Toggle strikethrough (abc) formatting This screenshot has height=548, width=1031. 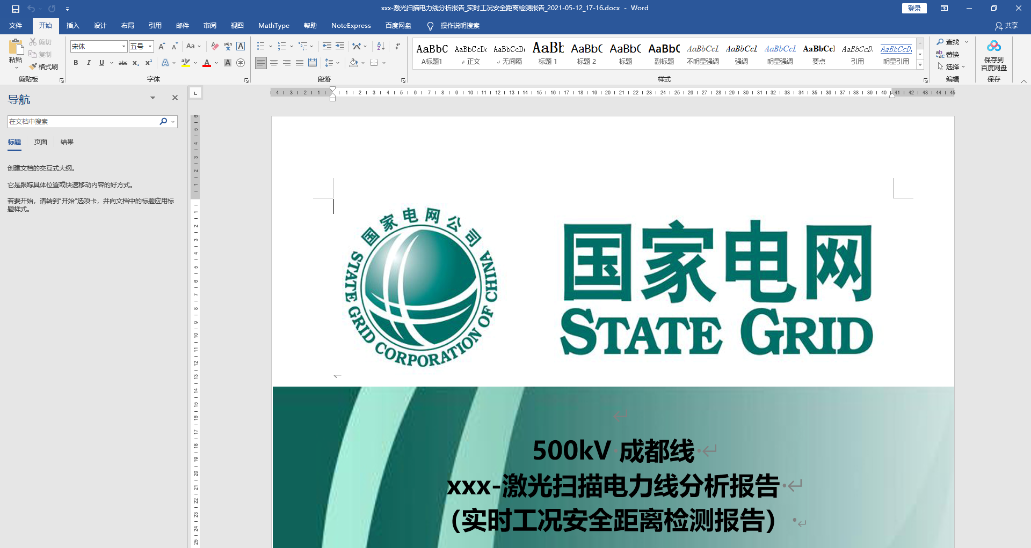123,63
